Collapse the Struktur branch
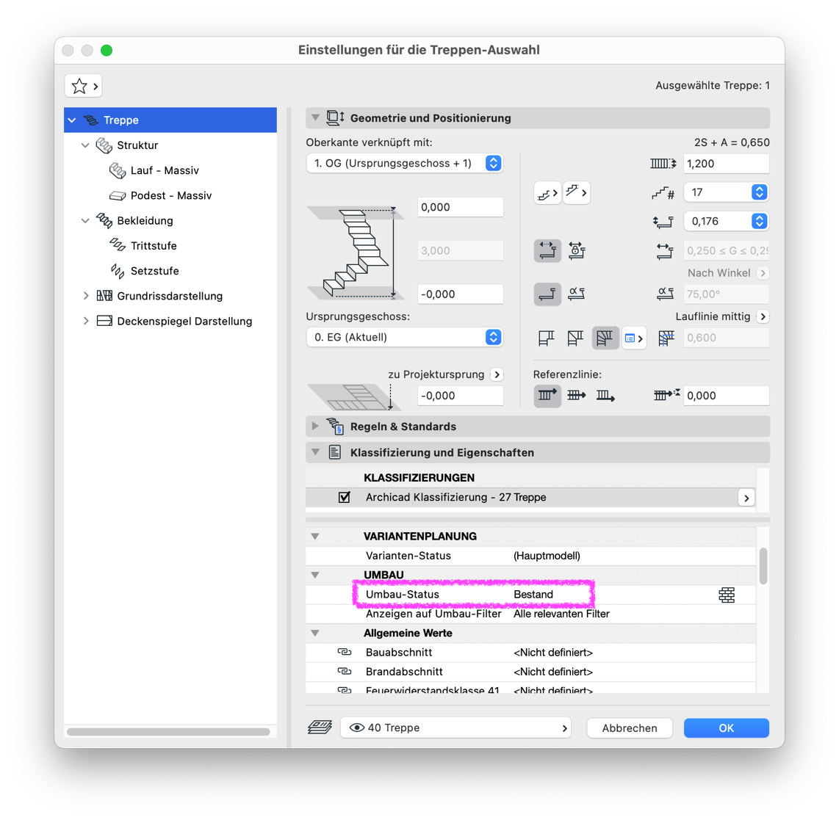 click(x=85, y=145)
